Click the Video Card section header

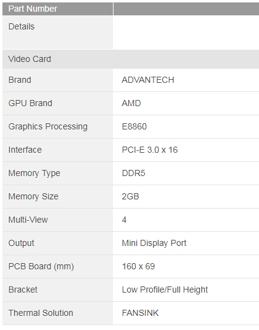[x=131, y=59]
